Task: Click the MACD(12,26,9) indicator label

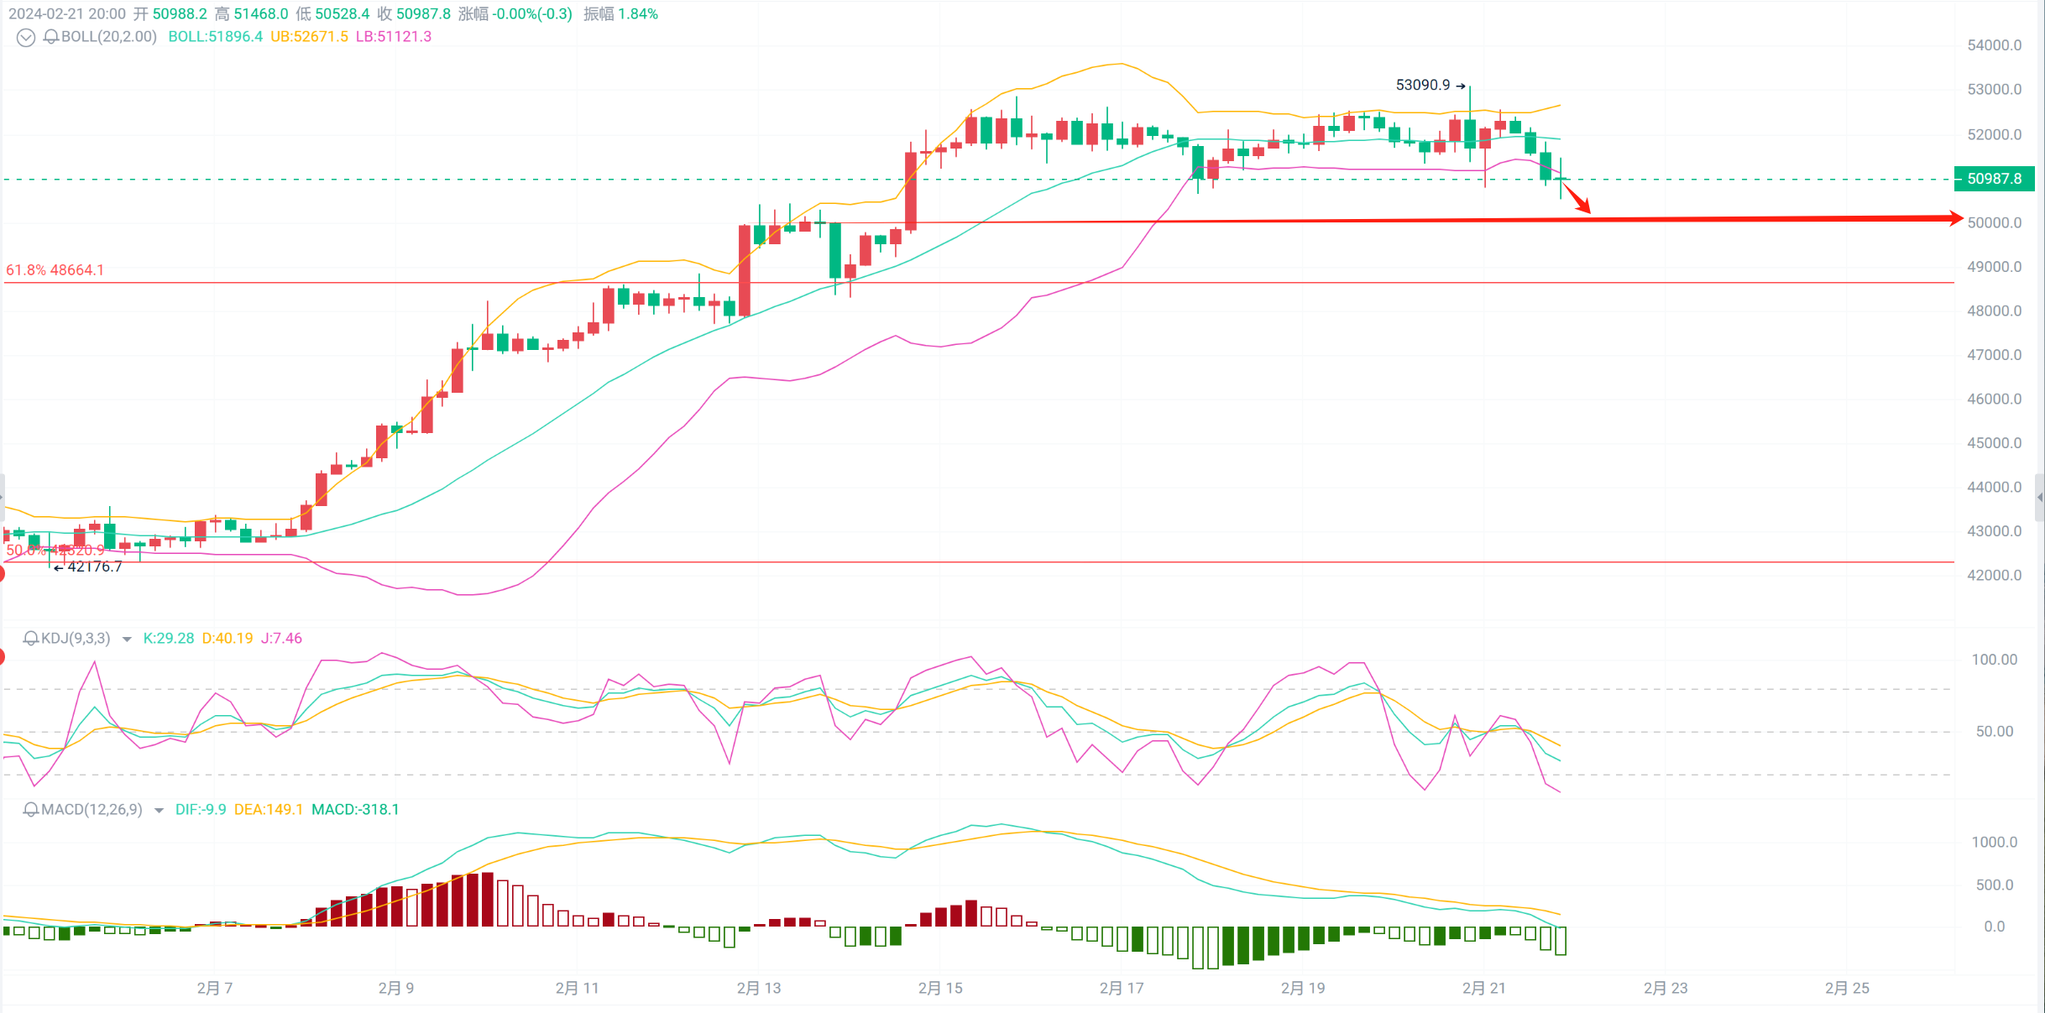Action: pos(92,810)
